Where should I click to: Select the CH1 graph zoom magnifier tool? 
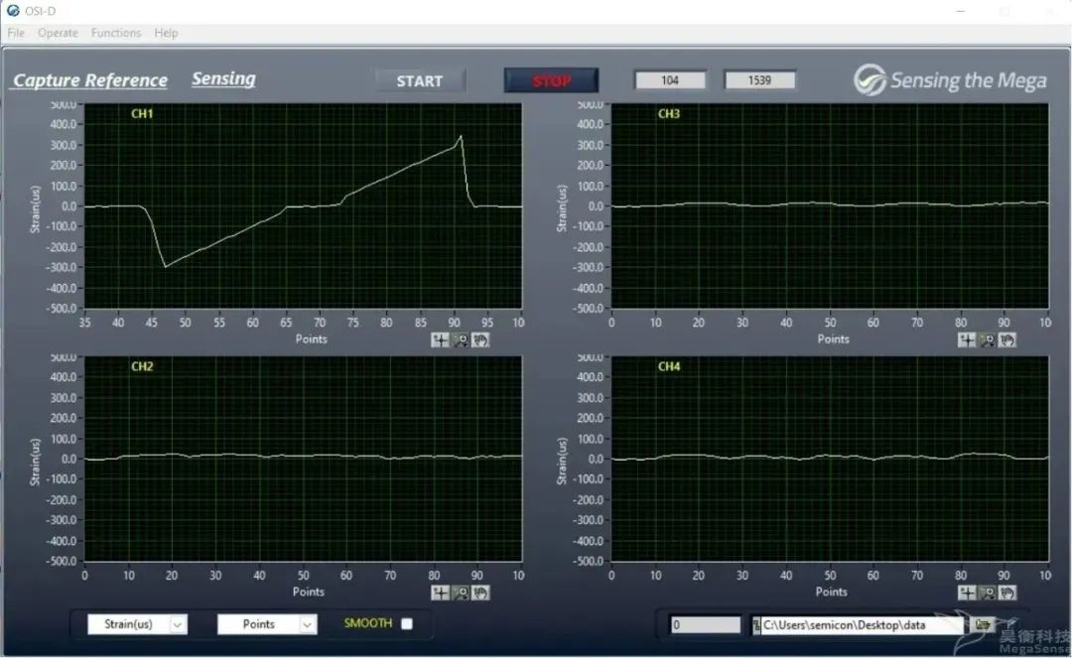point(461,340)
